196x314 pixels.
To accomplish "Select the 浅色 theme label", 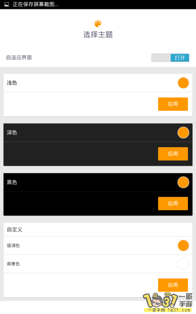I will pos(12,83).
